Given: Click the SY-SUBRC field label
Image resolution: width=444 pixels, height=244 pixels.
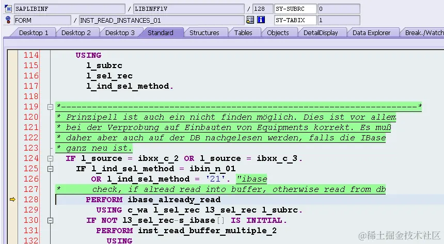Looking at the screenshot, I should pyautogui.click(x=295, y=9).
